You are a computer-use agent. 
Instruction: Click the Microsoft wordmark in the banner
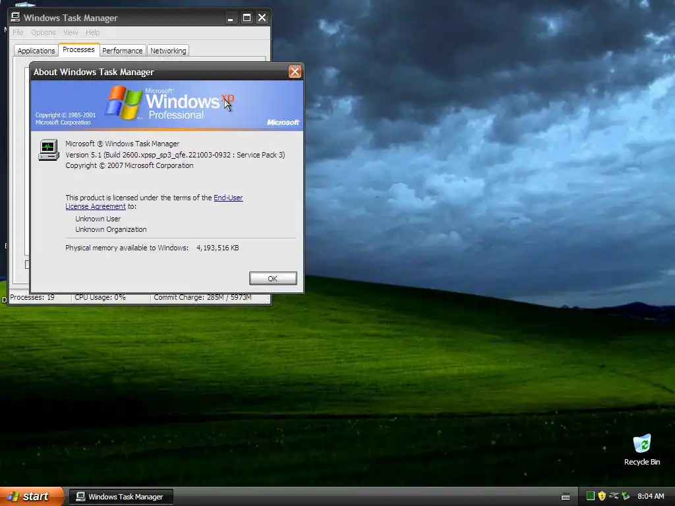pos(283,122)
